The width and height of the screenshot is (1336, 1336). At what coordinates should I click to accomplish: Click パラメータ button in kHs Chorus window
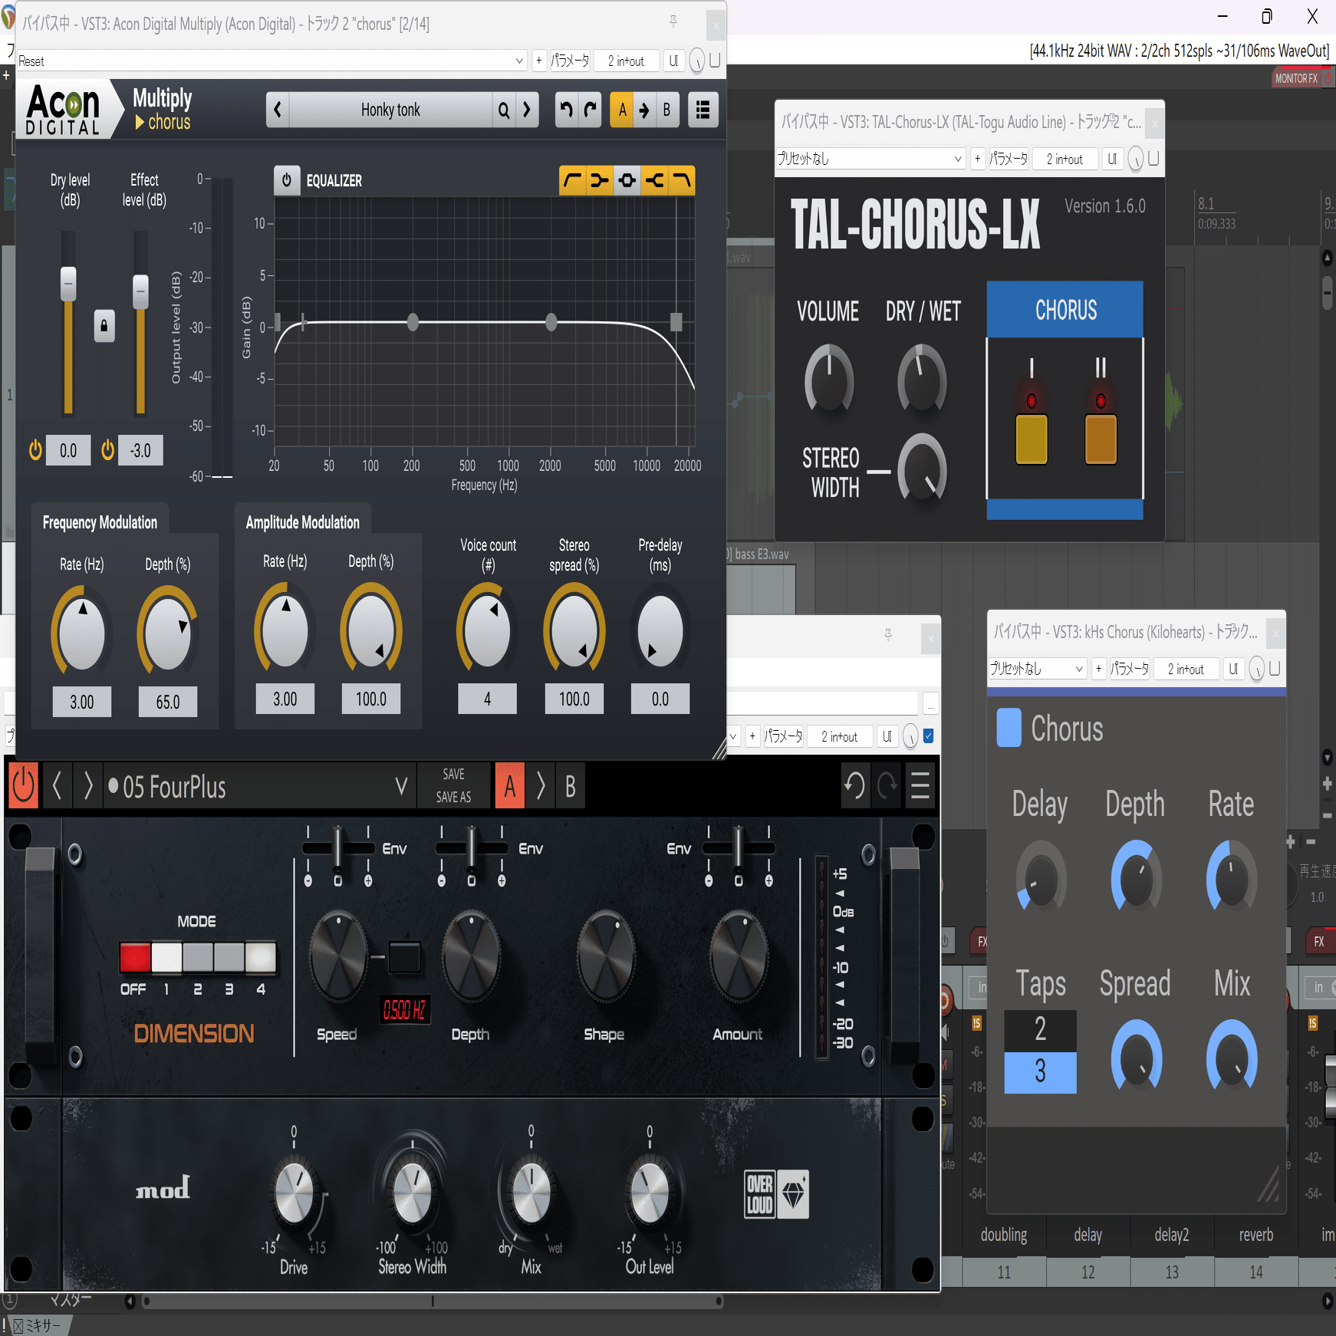(1130, 669)
